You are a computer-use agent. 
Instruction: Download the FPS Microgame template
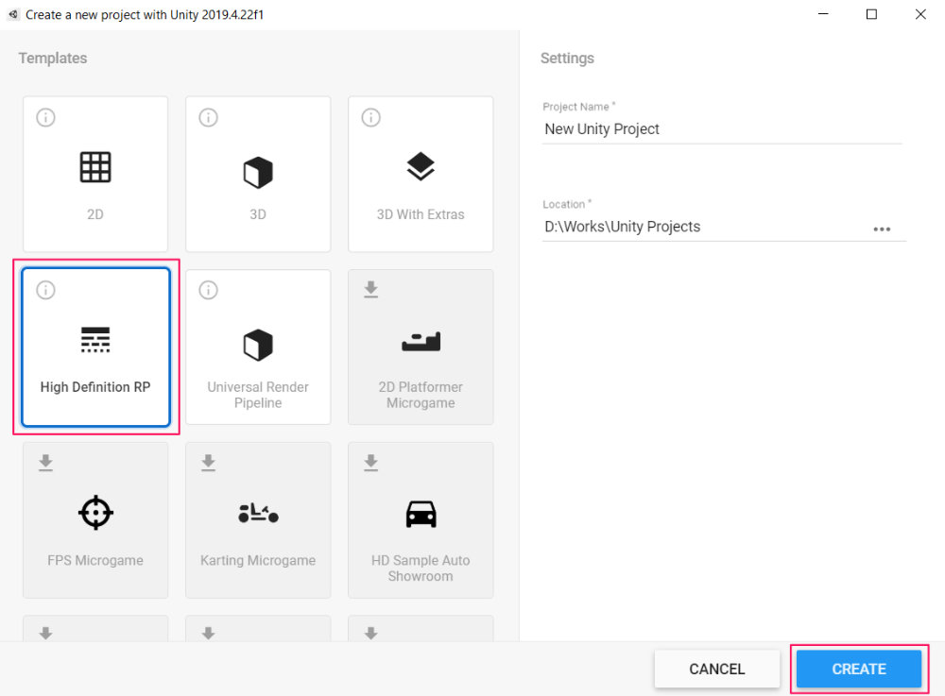(x=45, y=463)
